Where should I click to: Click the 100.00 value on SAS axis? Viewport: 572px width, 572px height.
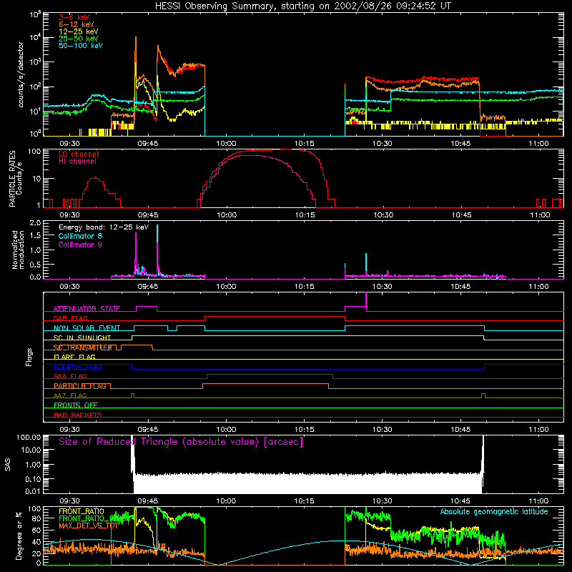click(x=29, y=437)
